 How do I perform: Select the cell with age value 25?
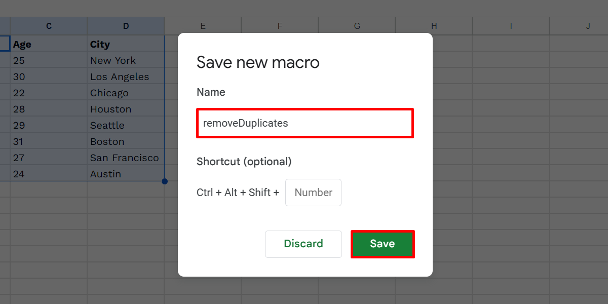coord(49,60)
